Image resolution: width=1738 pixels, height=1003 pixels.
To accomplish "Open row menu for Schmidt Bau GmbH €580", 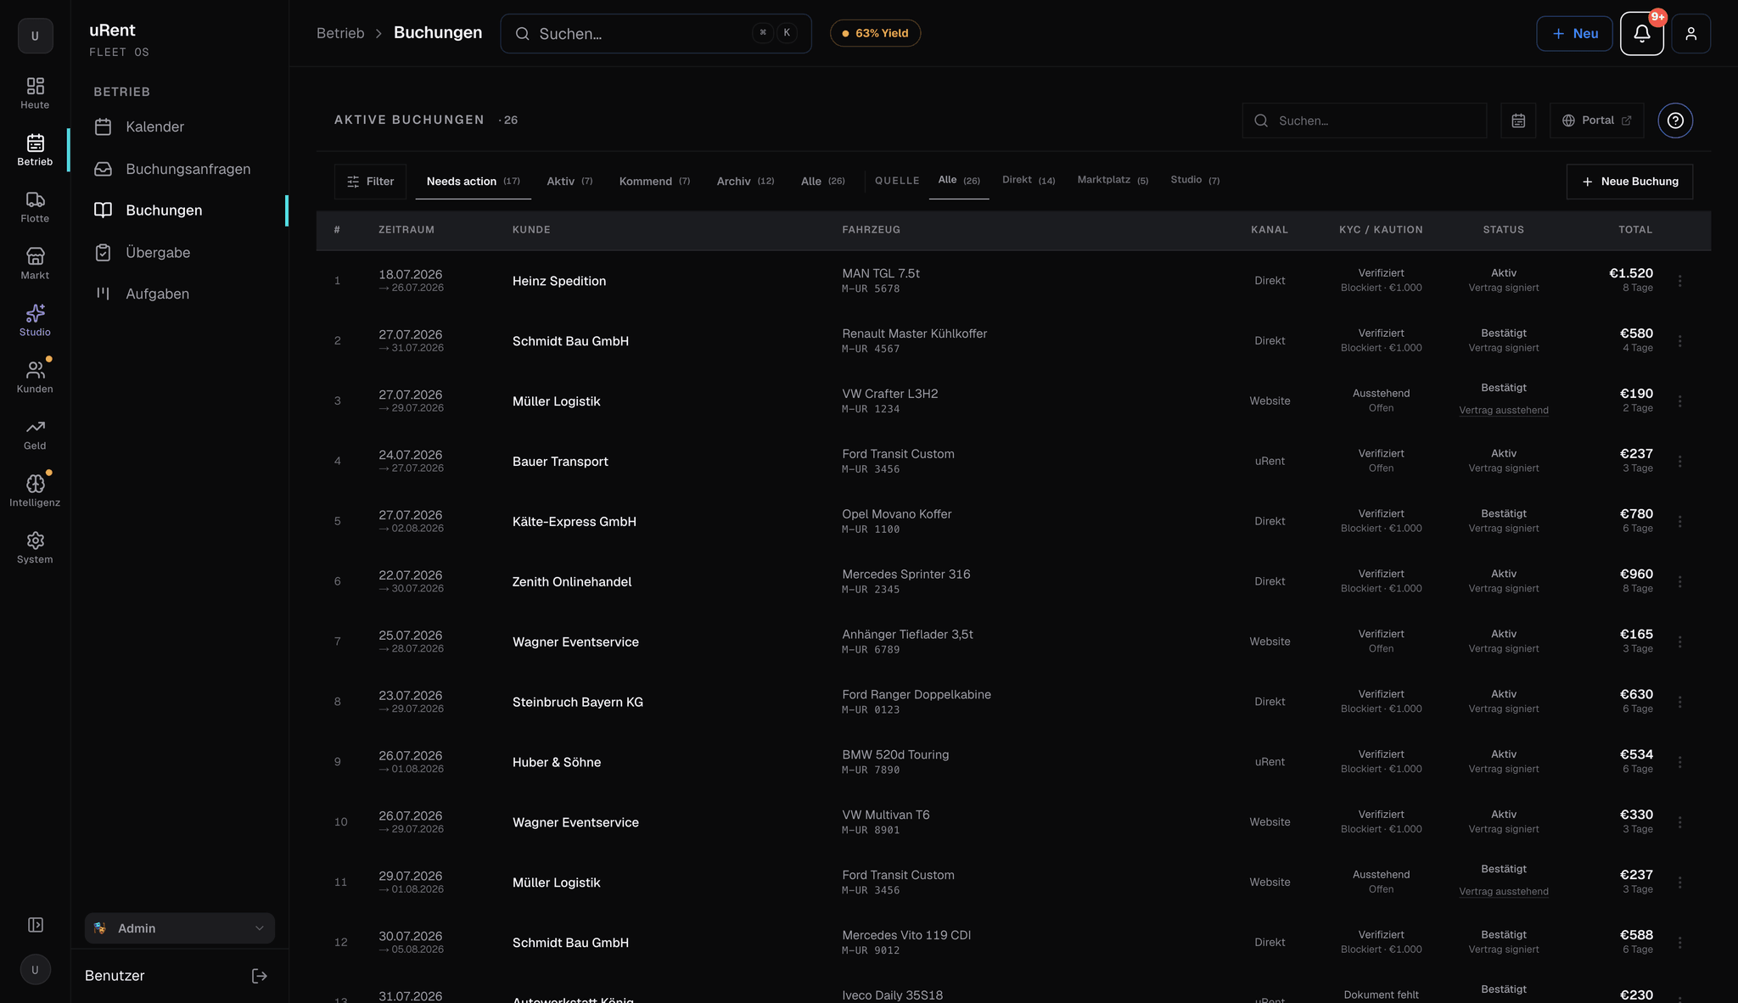I will click(x=1679, y=341).
